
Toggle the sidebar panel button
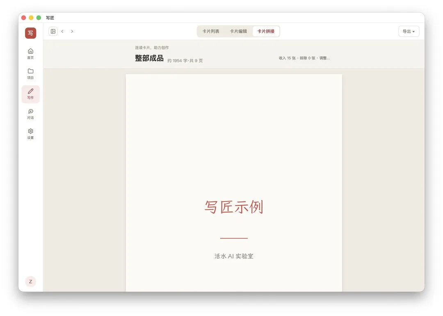53,31
